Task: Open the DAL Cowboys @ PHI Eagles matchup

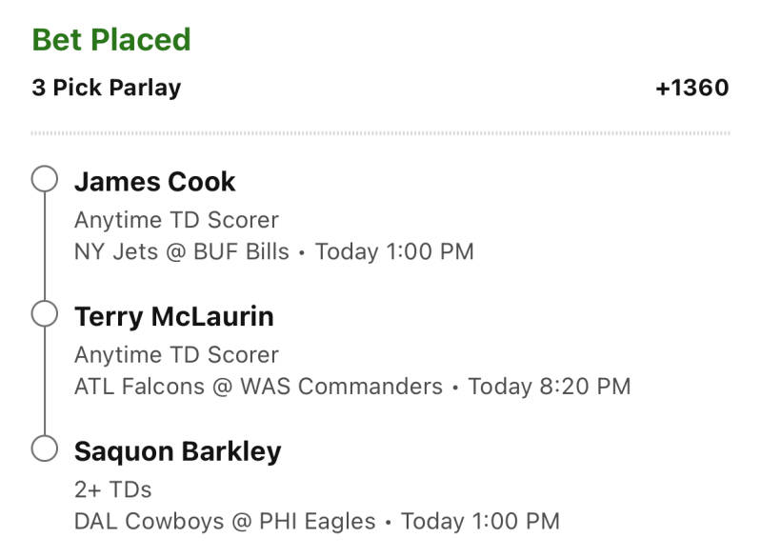Action: pyautogui.click(x=225, y=522)
